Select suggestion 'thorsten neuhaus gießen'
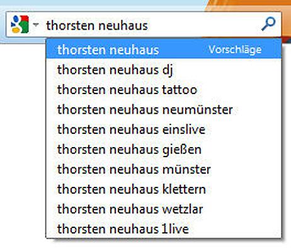This screenshot has width=291, height=250. click(164, 149)
